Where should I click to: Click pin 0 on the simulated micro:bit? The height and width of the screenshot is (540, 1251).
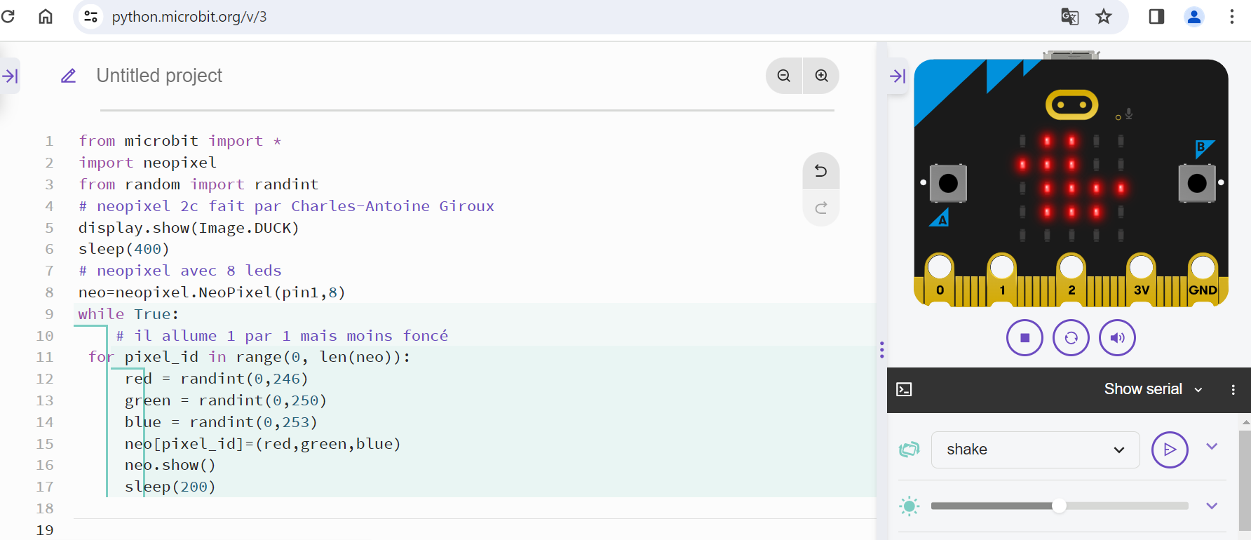(940, 279)
